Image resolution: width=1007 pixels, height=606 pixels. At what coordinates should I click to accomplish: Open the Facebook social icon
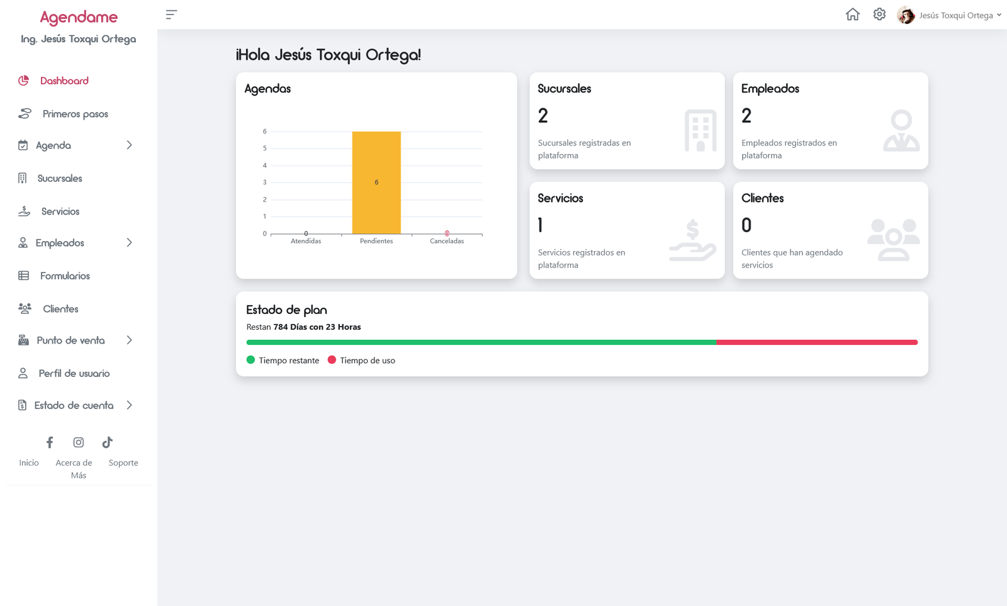[50, 442]
